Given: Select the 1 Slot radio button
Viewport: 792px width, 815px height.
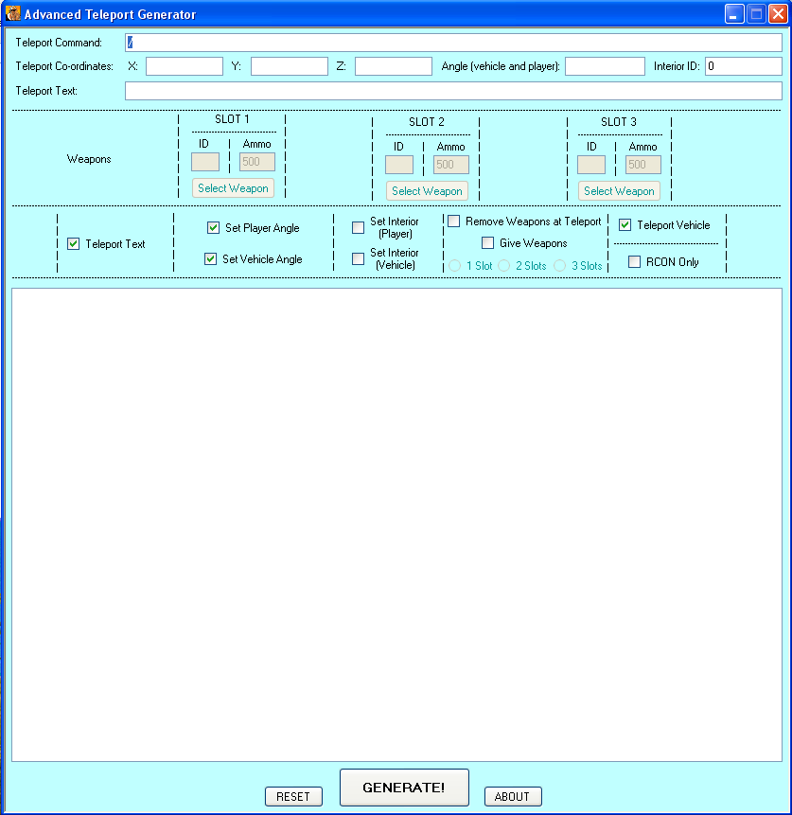Looking at the screenshot, I should tap(455, 266).
